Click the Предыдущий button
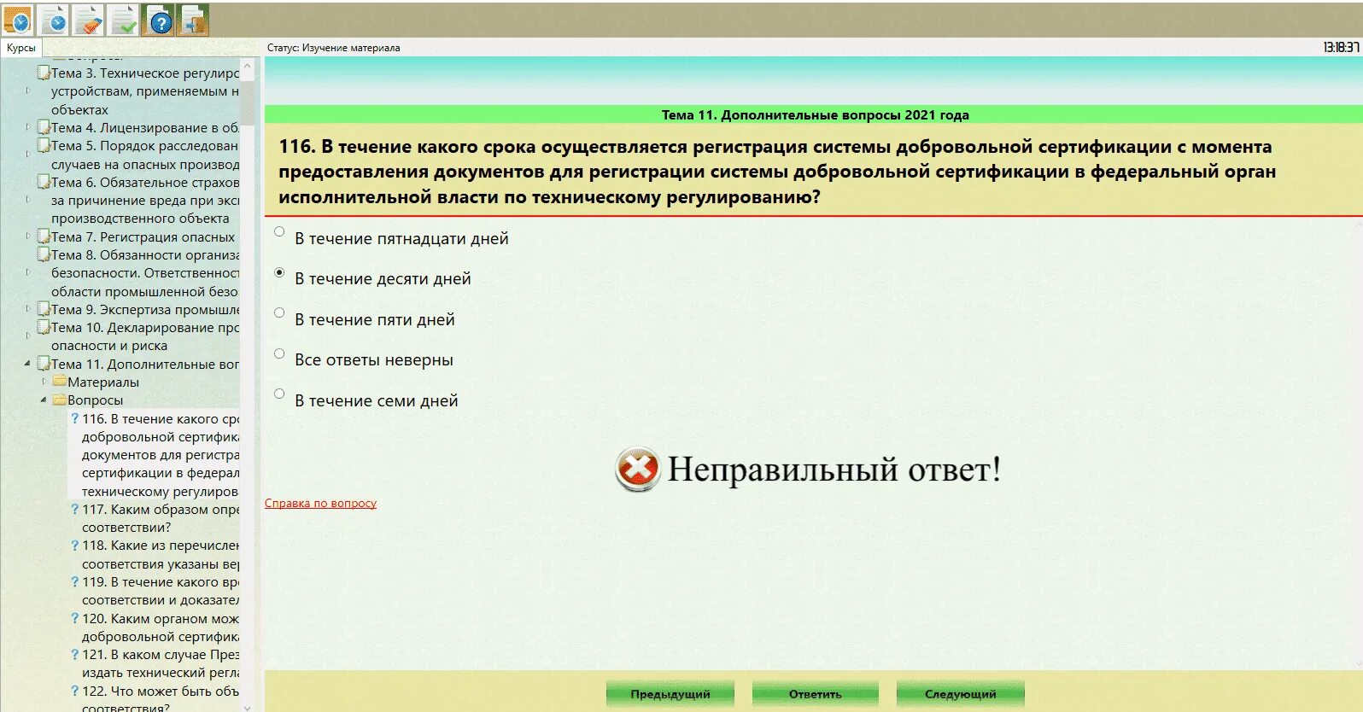The width and height of the screenshot is (1363, 712). 670,694
